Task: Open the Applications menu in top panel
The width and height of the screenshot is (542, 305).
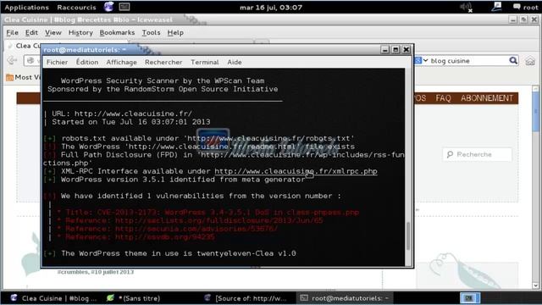Action: tap(26, 8)
